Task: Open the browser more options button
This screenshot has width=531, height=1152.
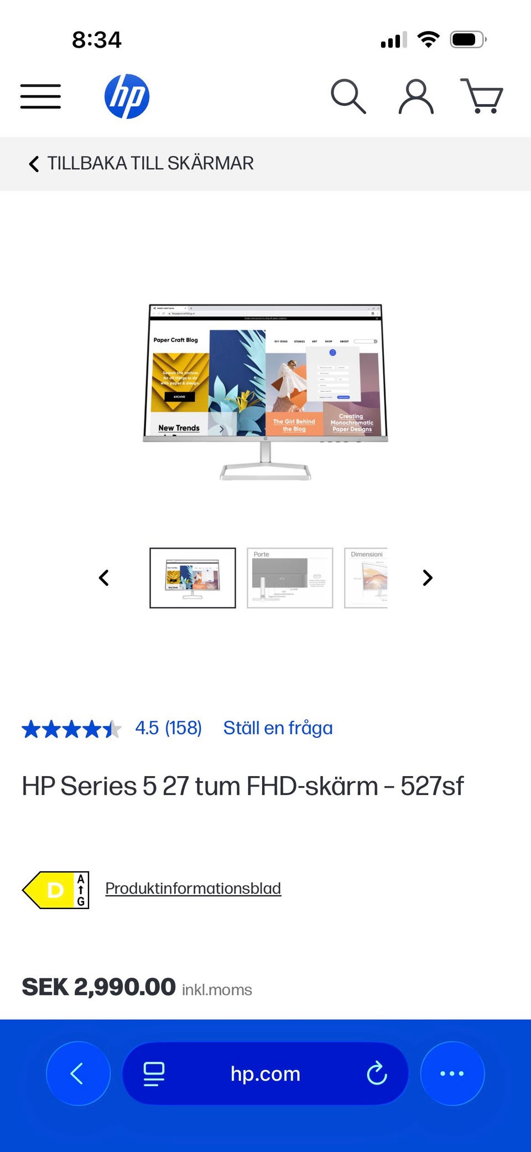Action: pos(452,1073)
